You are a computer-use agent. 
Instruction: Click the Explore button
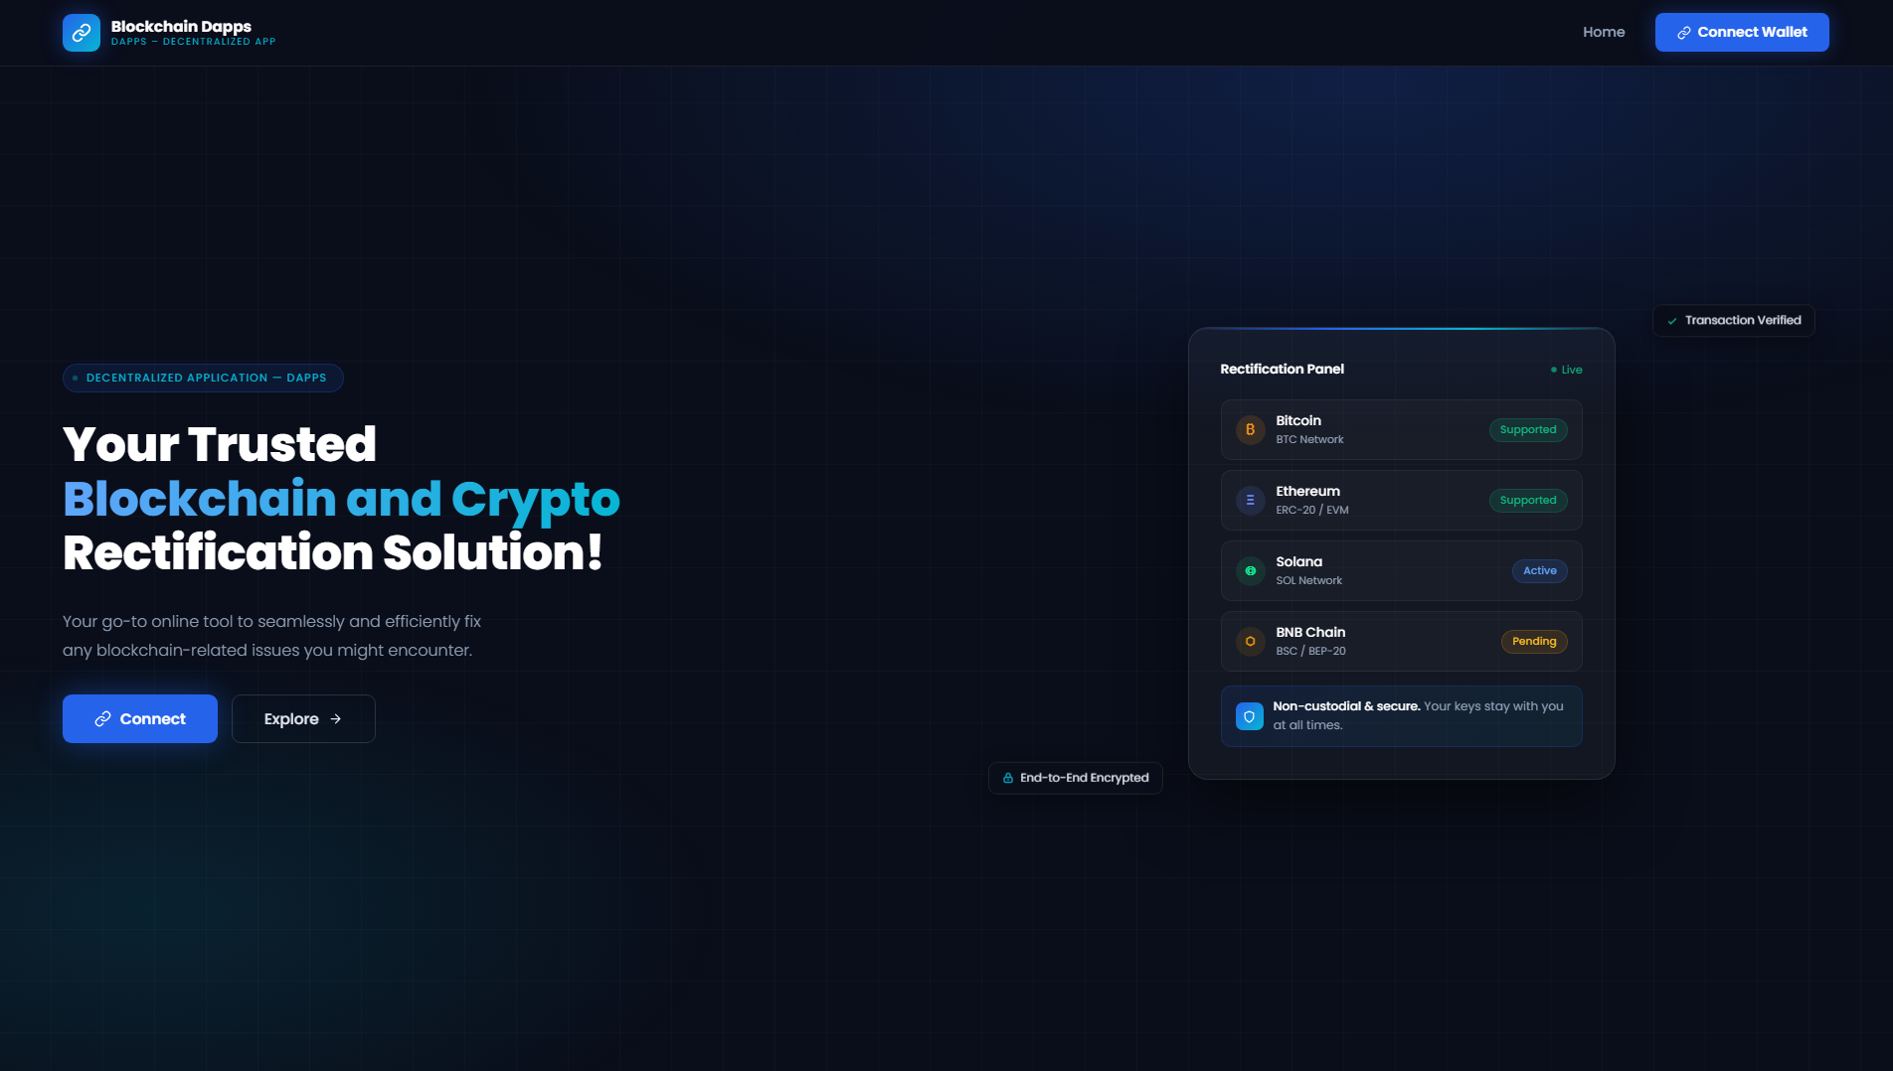[303, 719]
